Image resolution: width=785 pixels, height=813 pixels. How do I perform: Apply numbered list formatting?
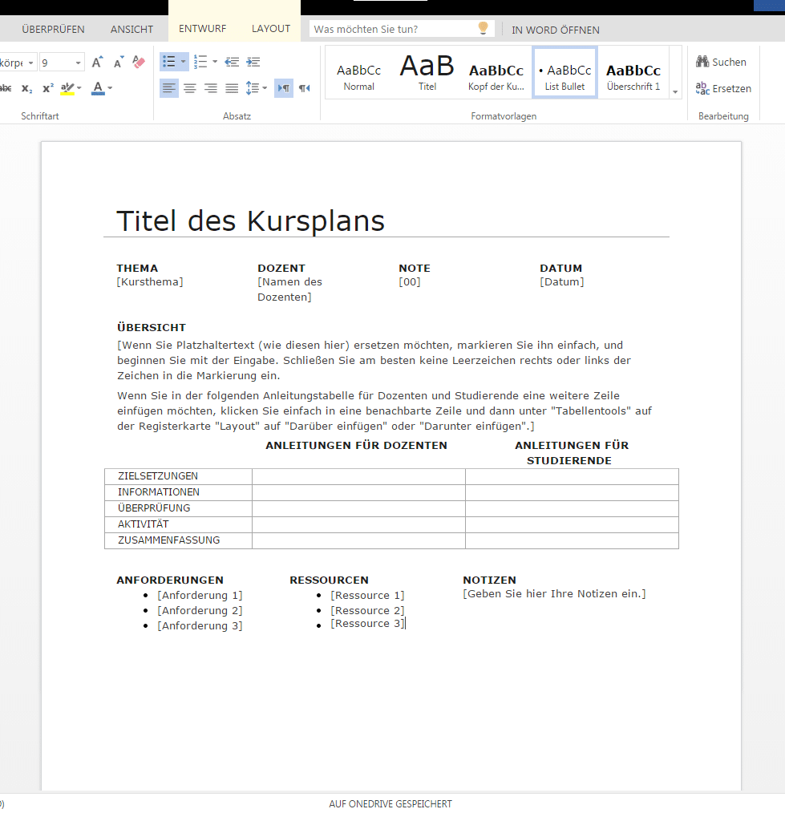pos(200,62)
